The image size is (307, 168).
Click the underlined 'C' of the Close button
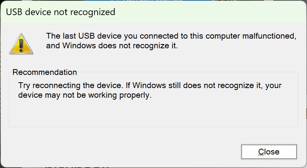(261, 152)
